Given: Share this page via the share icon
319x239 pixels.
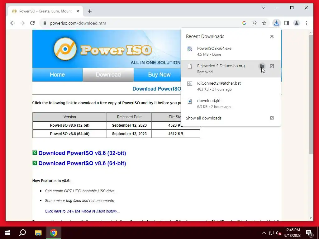Looking at the screenshot, I should coord(254,23).
